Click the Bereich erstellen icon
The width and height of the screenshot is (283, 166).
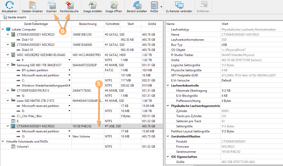tap(137, 5)
